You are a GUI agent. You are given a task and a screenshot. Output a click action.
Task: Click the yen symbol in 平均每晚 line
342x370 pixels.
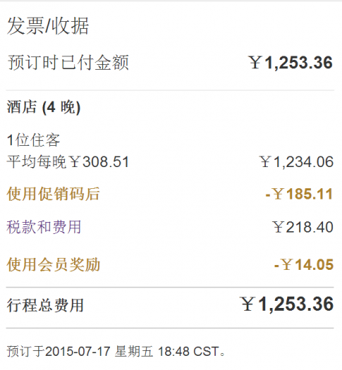pos(75,162)
